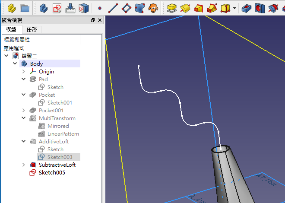Switch to the 任務 tab
This screenshot has height=203, width=285.
32,30
